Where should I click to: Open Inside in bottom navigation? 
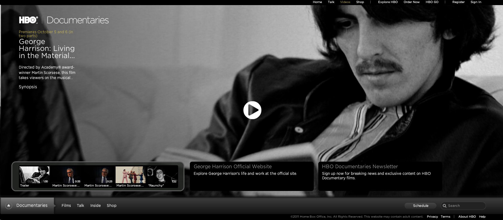(x=96, y=206)
